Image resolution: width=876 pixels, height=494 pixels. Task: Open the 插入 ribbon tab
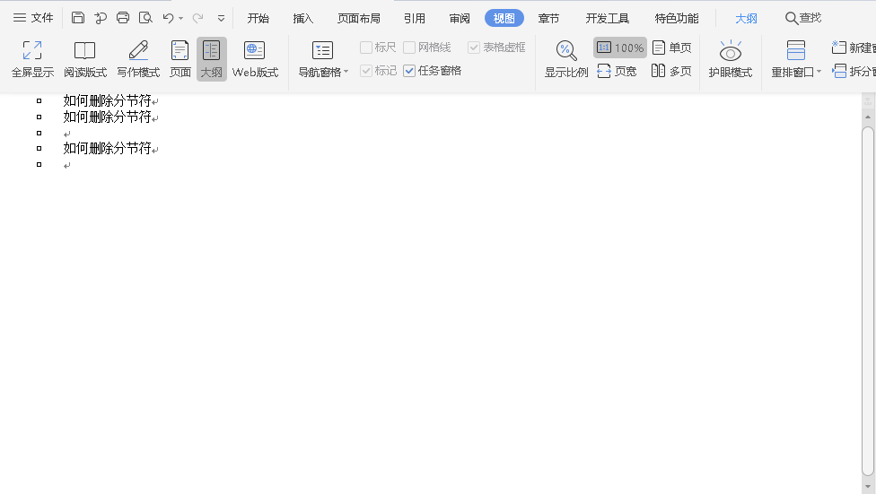303,18
